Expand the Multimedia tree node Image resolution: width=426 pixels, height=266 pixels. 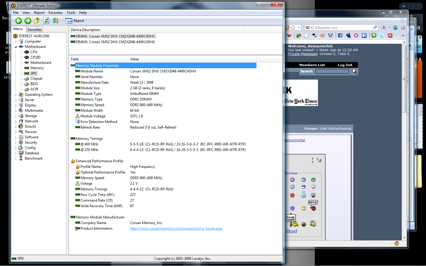coord(16,111)
